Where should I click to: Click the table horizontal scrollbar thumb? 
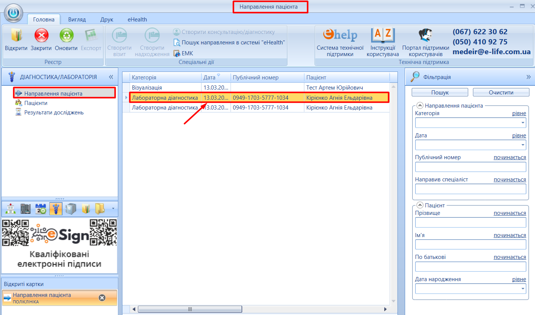(190, 309)
